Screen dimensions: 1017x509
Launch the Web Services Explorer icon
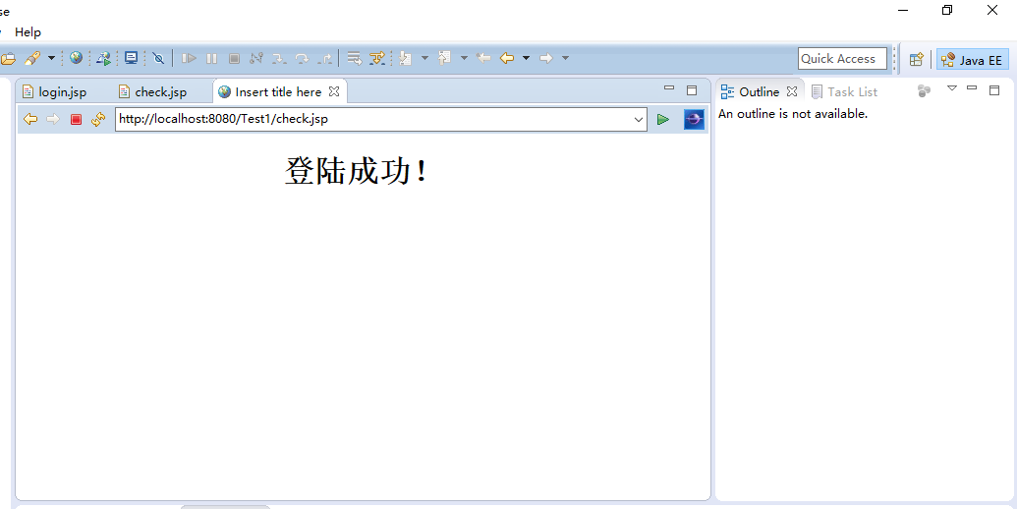pos(104,58)
